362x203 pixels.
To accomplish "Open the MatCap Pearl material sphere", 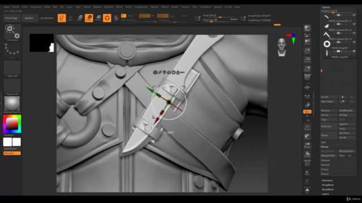I will [x=12, y=104].
